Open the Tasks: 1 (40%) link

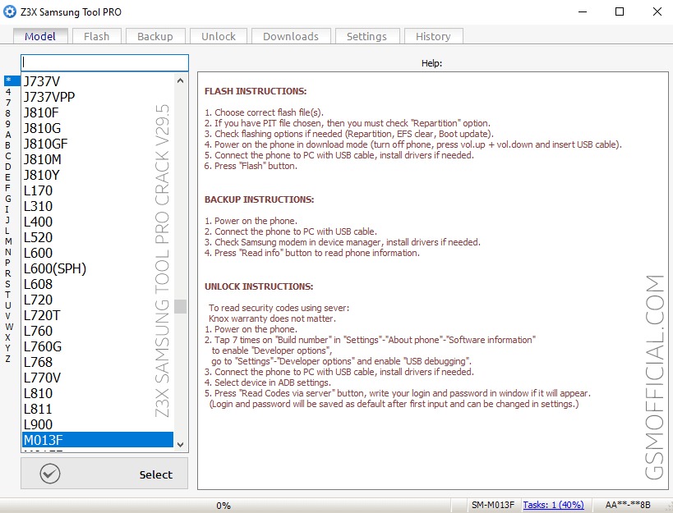point(553,505)
